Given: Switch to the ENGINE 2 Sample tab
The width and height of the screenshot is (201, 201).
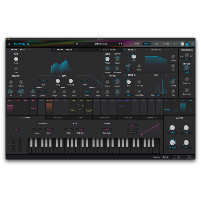Looking at the screenshot, I should pyautogui.click(x=65, y=50).
